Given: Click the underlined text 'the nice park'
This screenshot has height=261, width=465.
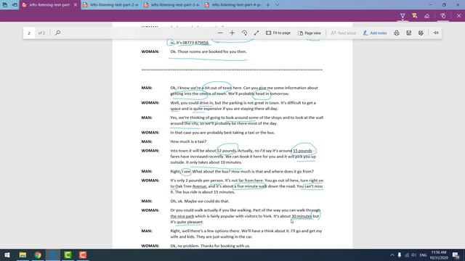Looking at the screenshot, I should 182,216.
